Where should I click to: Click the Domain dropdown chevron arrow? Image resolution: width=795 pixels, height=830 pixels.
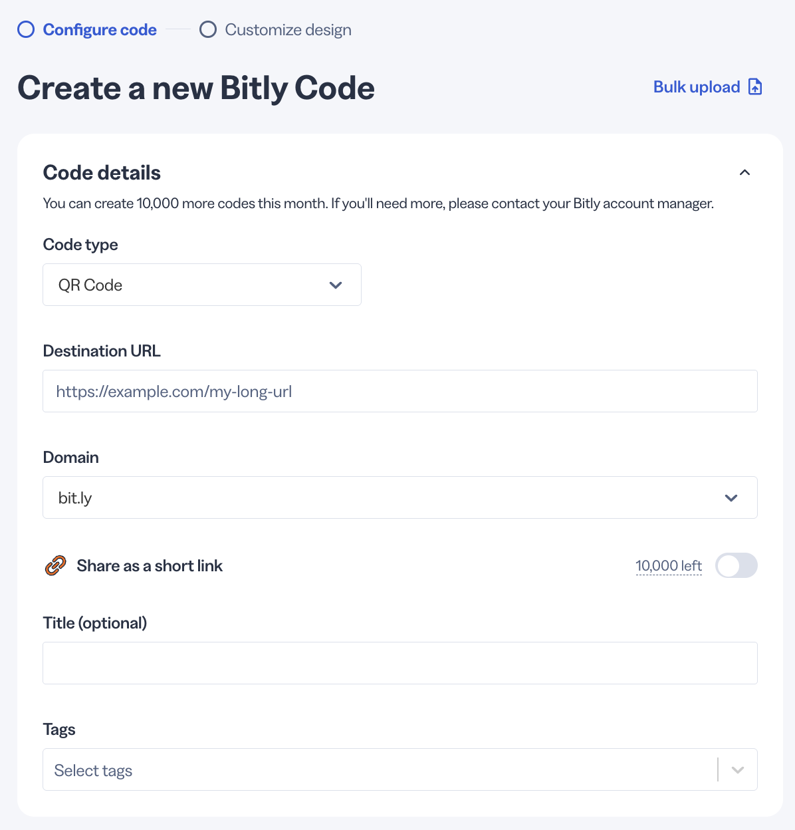731,498
